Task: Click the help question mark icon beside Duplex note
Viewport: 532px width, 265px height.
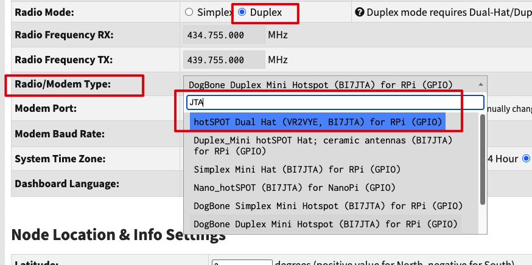Action: [x=359, y=12]
